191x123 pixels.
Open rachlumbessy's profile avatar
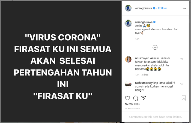click(x=128, y=84)
